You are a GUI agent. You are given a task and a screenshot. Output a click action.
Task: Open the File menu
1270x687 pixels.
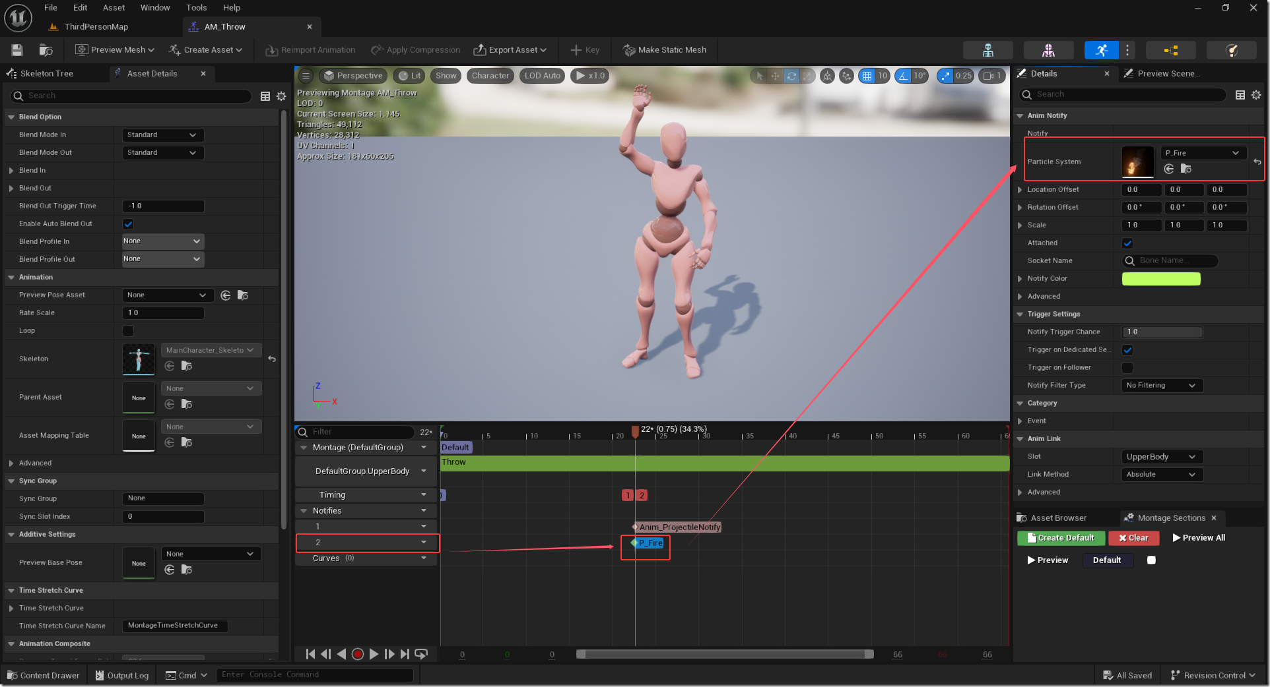(x=51, y=8)
